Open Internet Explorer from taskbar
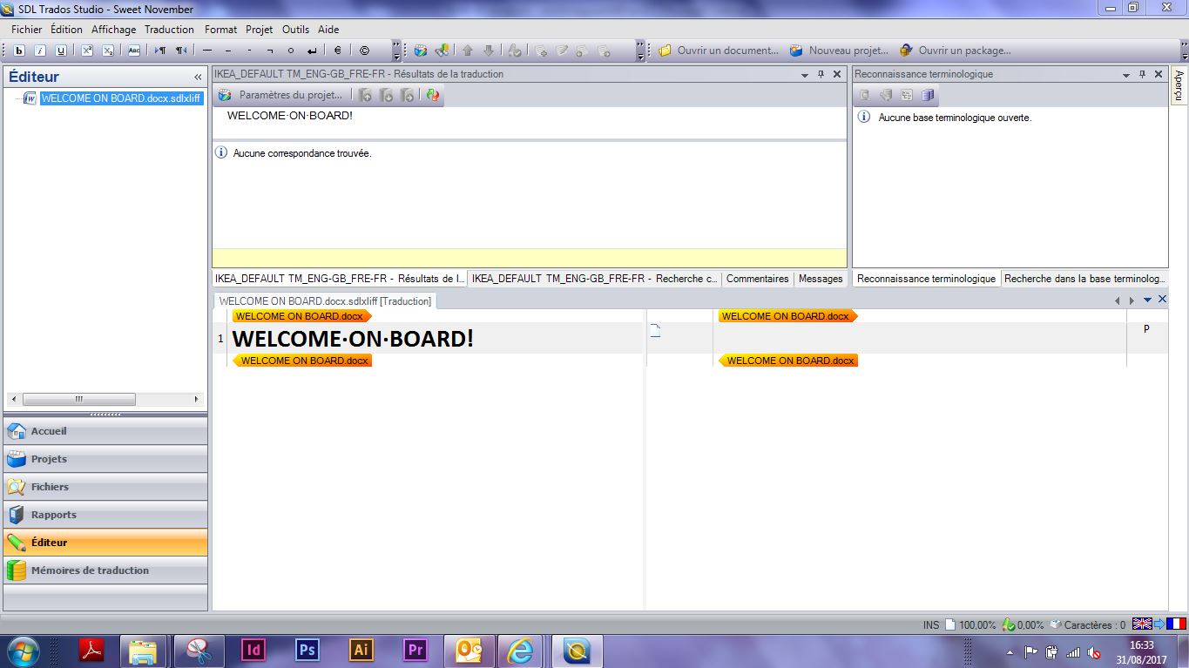Screen dimensions: 1189x668 pos(521,650)
